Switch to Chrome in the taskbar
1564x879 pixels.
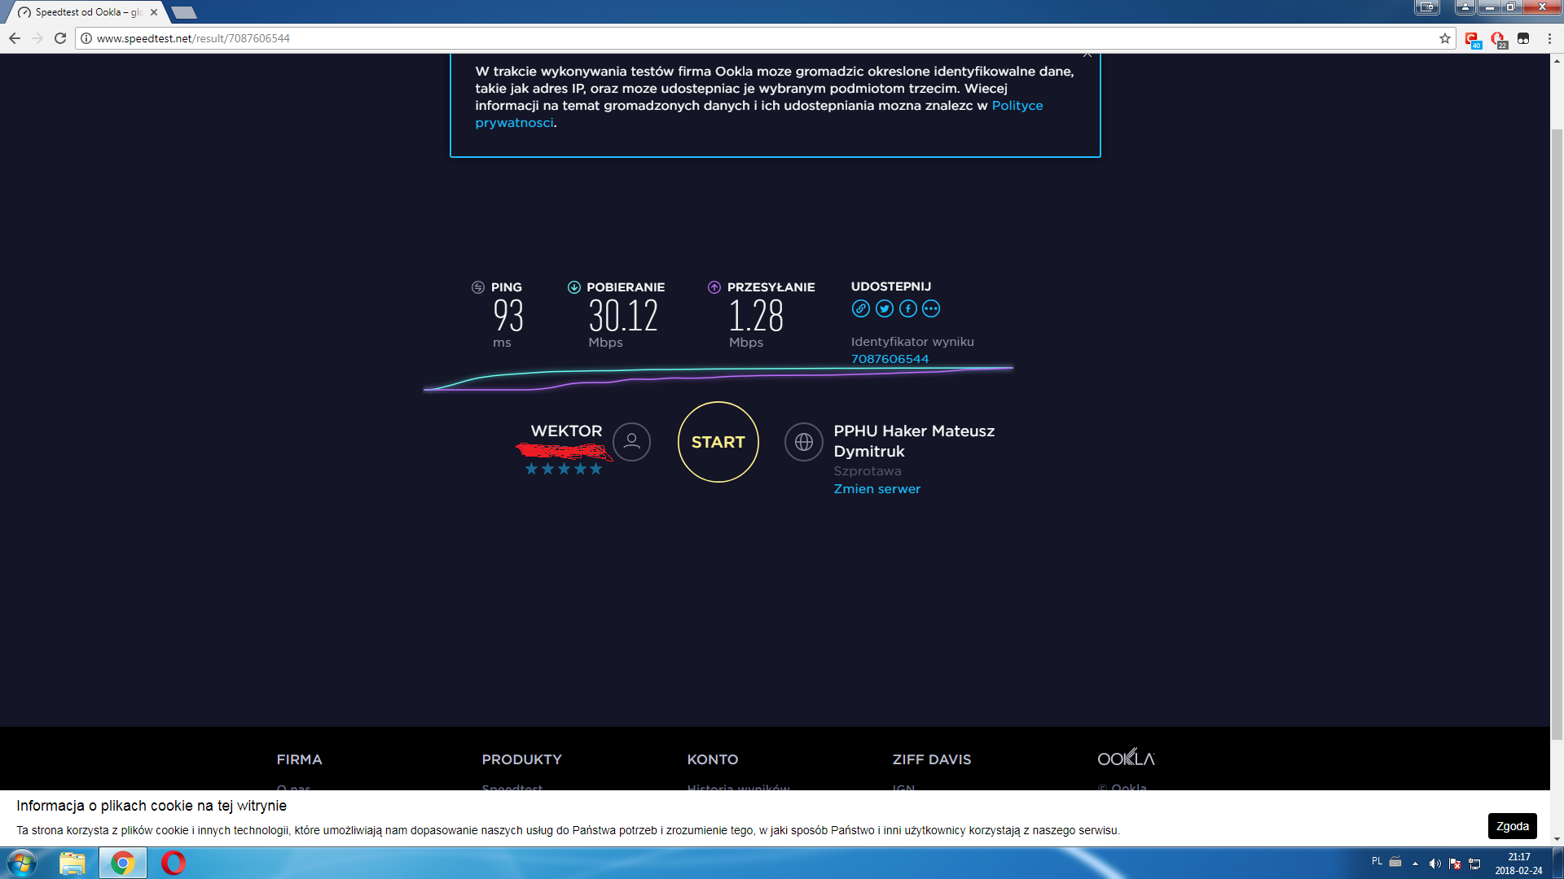point(123,863)
